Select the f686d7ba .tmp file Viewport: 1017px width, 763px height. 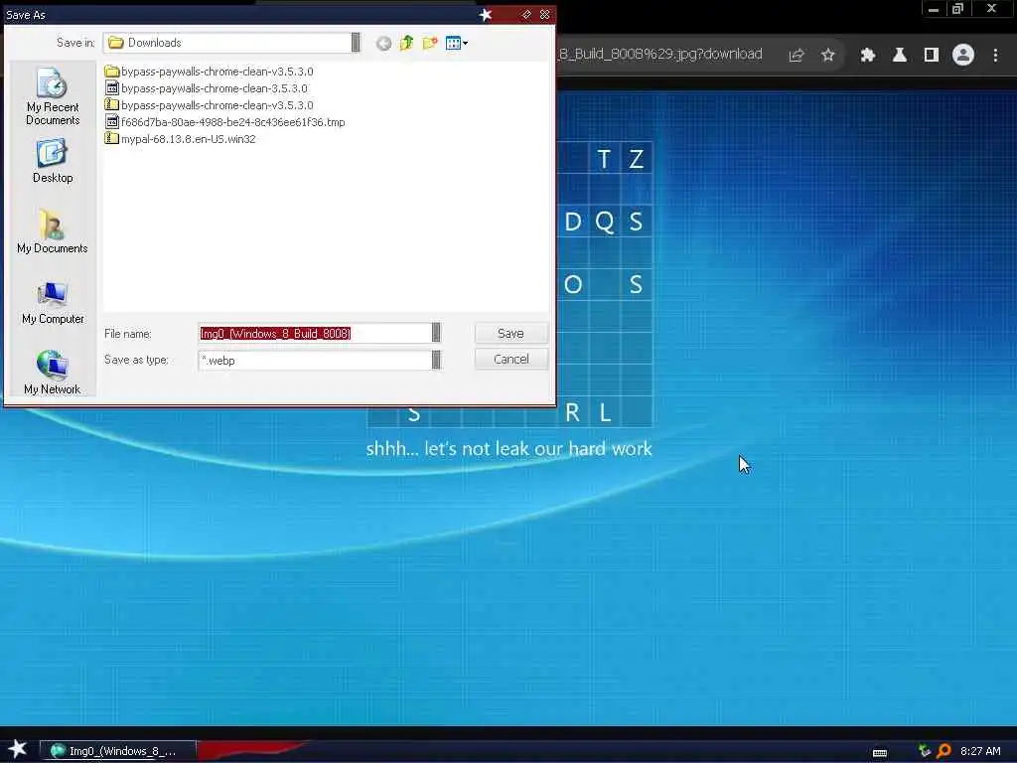pyautogui.click(x=225, y=122)
